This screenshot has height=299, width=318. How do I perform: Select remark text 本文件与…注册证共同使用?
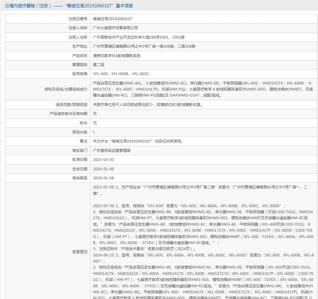coord(138,141)
